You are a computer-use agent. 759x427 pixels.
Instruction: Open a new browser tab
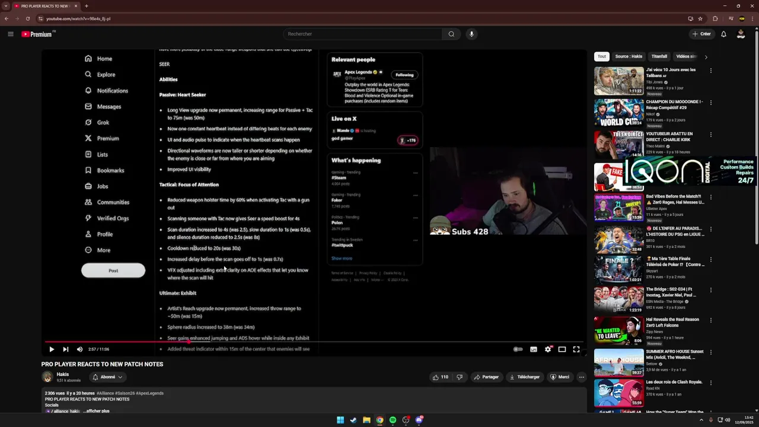tap(87, 6)
